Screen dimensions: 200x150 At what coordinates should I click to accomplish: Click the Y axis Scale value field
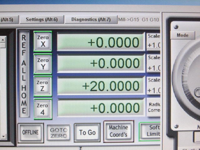point(153,68)
